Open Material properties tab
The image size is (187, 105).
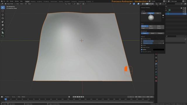tap(156, 78)
